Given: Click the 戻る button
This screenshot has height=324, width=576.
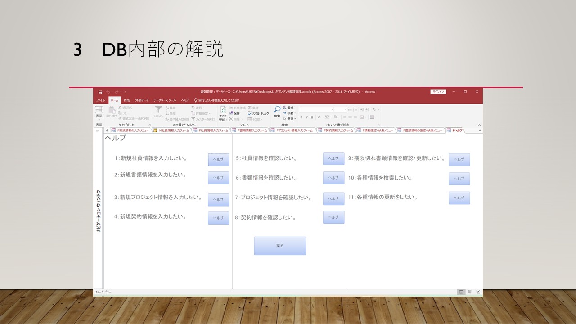Looking at the screenshot, I should pyautogui.click(x=280, y=246).
